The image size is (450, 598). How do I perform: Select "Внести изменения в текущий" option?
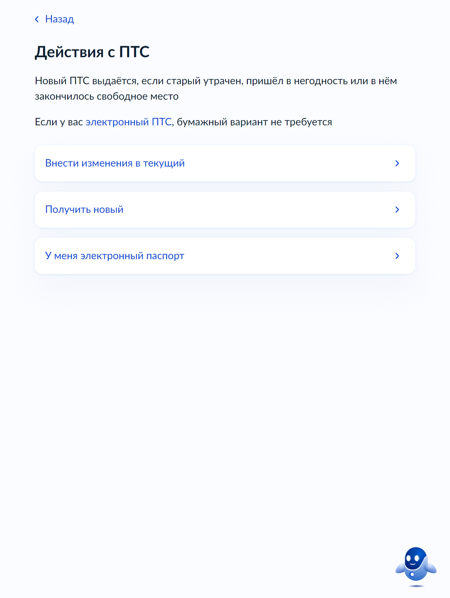tap(115, 163)
